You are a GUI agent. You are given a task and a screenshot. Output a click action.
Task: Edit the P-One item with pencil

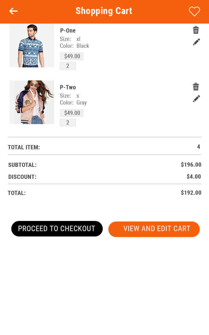(196, 42)
